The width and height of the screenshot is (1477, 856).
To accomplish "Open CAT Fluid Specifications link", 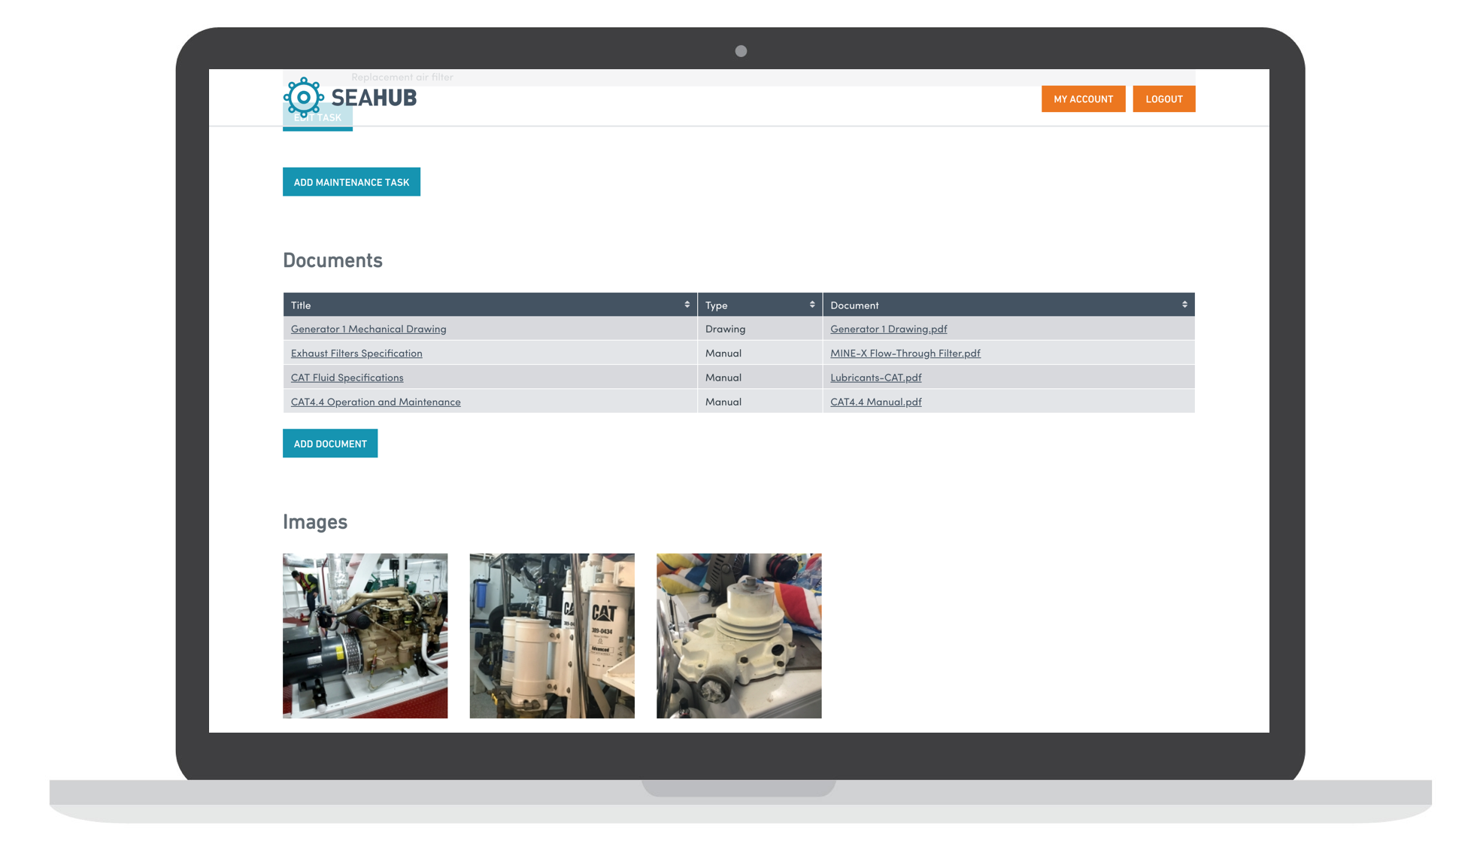I will coord(347,378).
